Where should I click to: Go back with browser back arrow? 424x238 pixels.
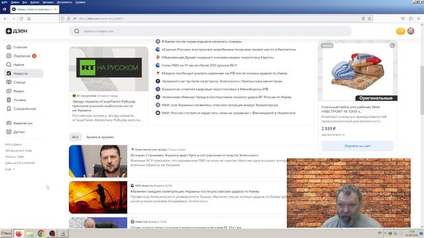pos(5,19)
